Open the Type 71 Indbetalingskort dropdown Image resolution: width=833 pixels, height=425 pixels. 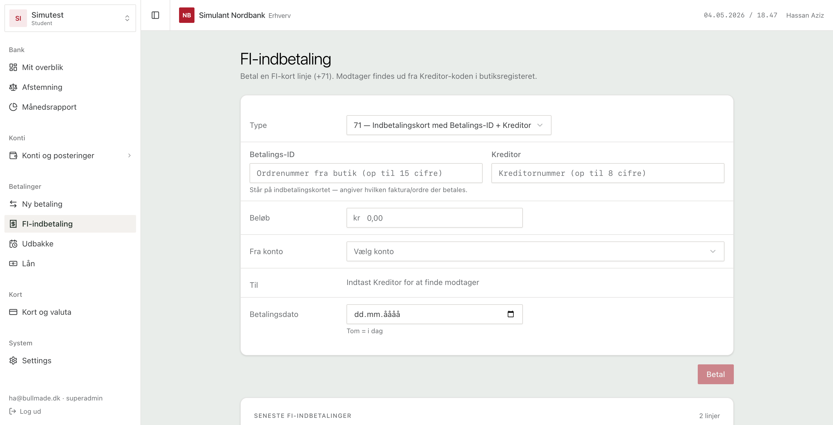point(449,125)
